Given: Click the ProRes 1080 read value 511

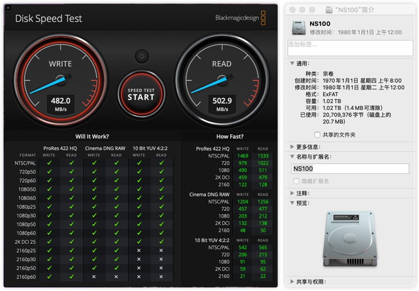Looking at the screenshot, I should (263, 170).
